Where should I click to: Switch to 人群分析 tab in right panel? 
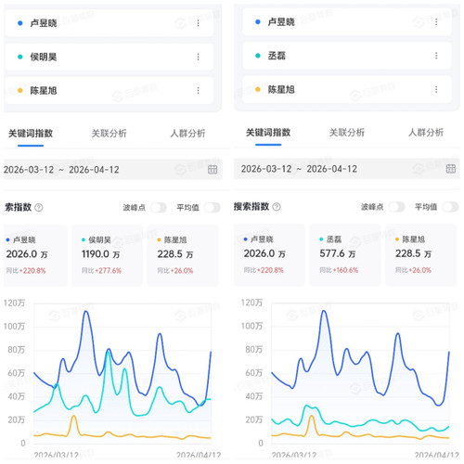pos(426,133)
